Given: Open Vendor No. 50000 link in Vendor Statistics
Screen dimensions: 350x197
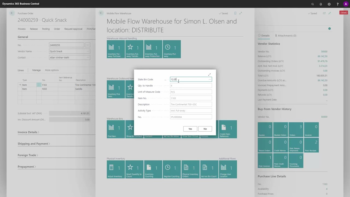Looking at the screenshot, I should pyautogui.click(x=324, y=51).
